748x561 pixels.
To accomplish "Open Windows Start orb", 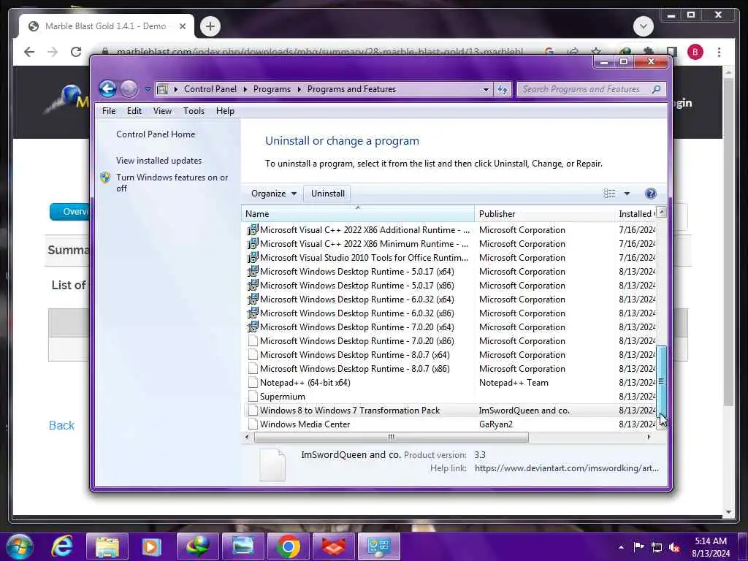I will pyautogui.click(x=19, y=546).
